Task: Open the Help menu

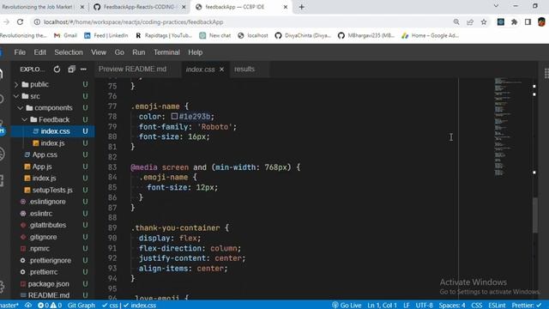Action: [x=196, y=52]
